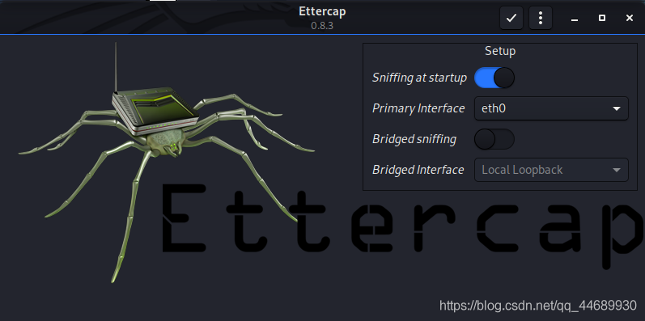This screenshot has width=645, height=321.
Task: Open the Bridged Interface Local Loopback dropdown
Action: (x=551, y=170)
